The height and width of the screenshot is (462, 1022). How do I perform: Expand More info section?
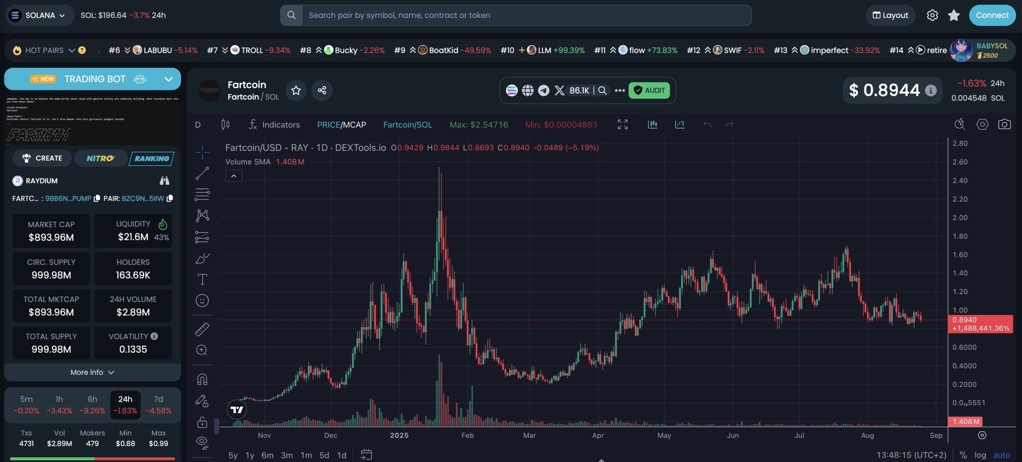click(x=92, y=372)
